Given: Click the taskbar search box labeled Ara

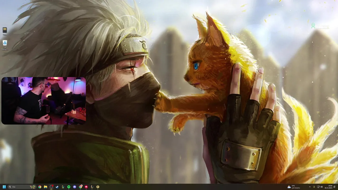Looking at the screenshot, I should 22,187.
